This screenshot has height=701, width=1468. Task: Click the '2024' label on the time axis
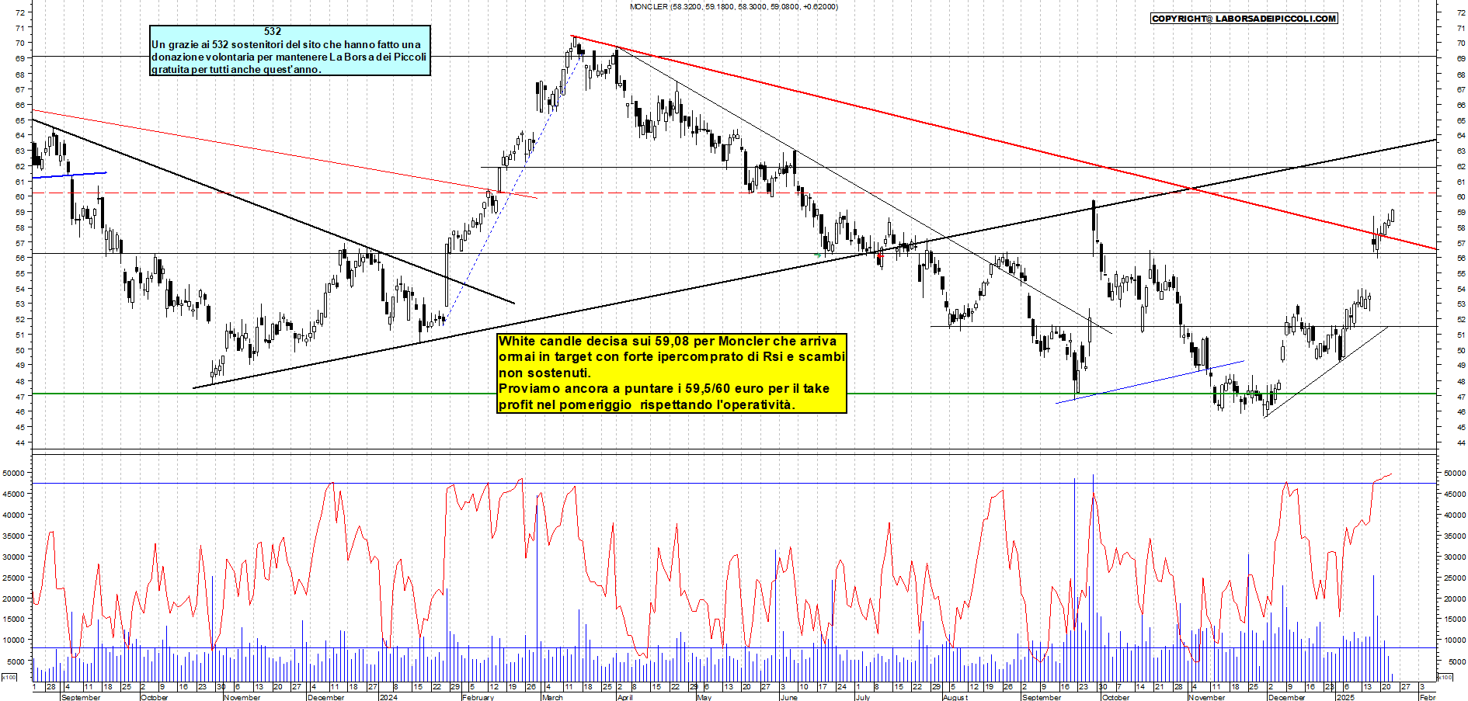[x=388, y=697]
